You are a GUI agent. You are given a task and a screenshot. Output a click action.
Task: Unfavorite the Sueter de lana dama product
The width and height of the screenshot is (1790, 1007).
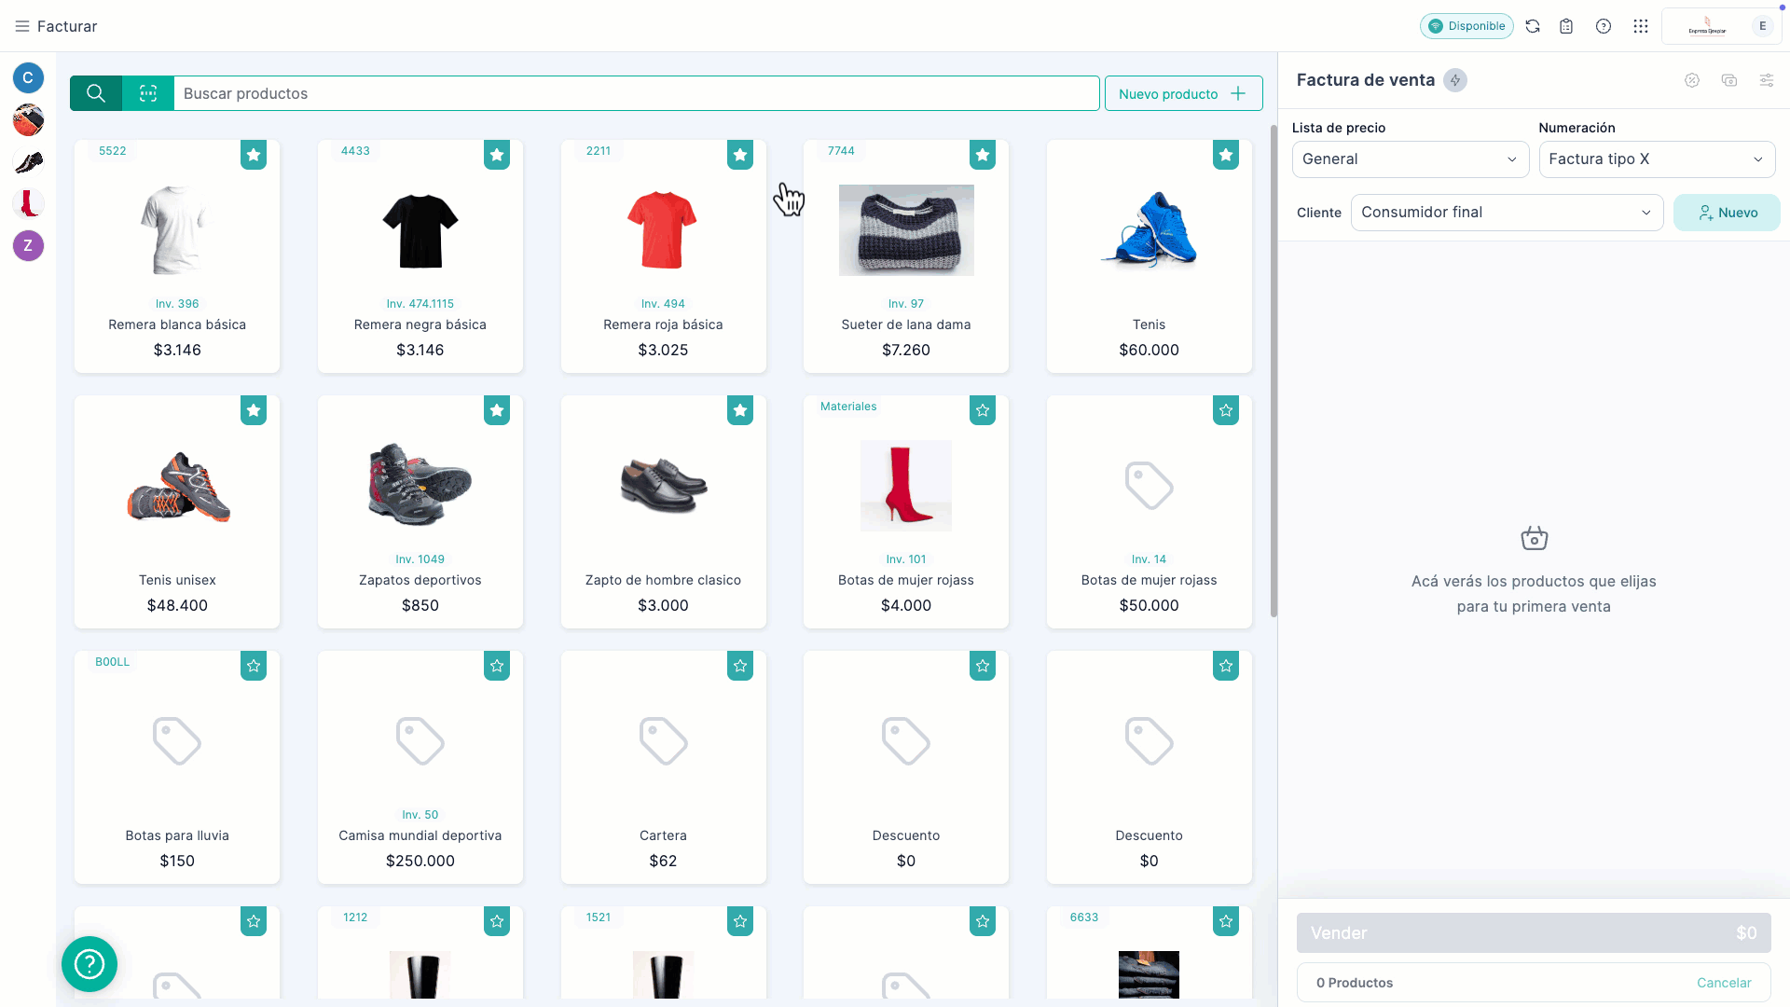point(983,155)
